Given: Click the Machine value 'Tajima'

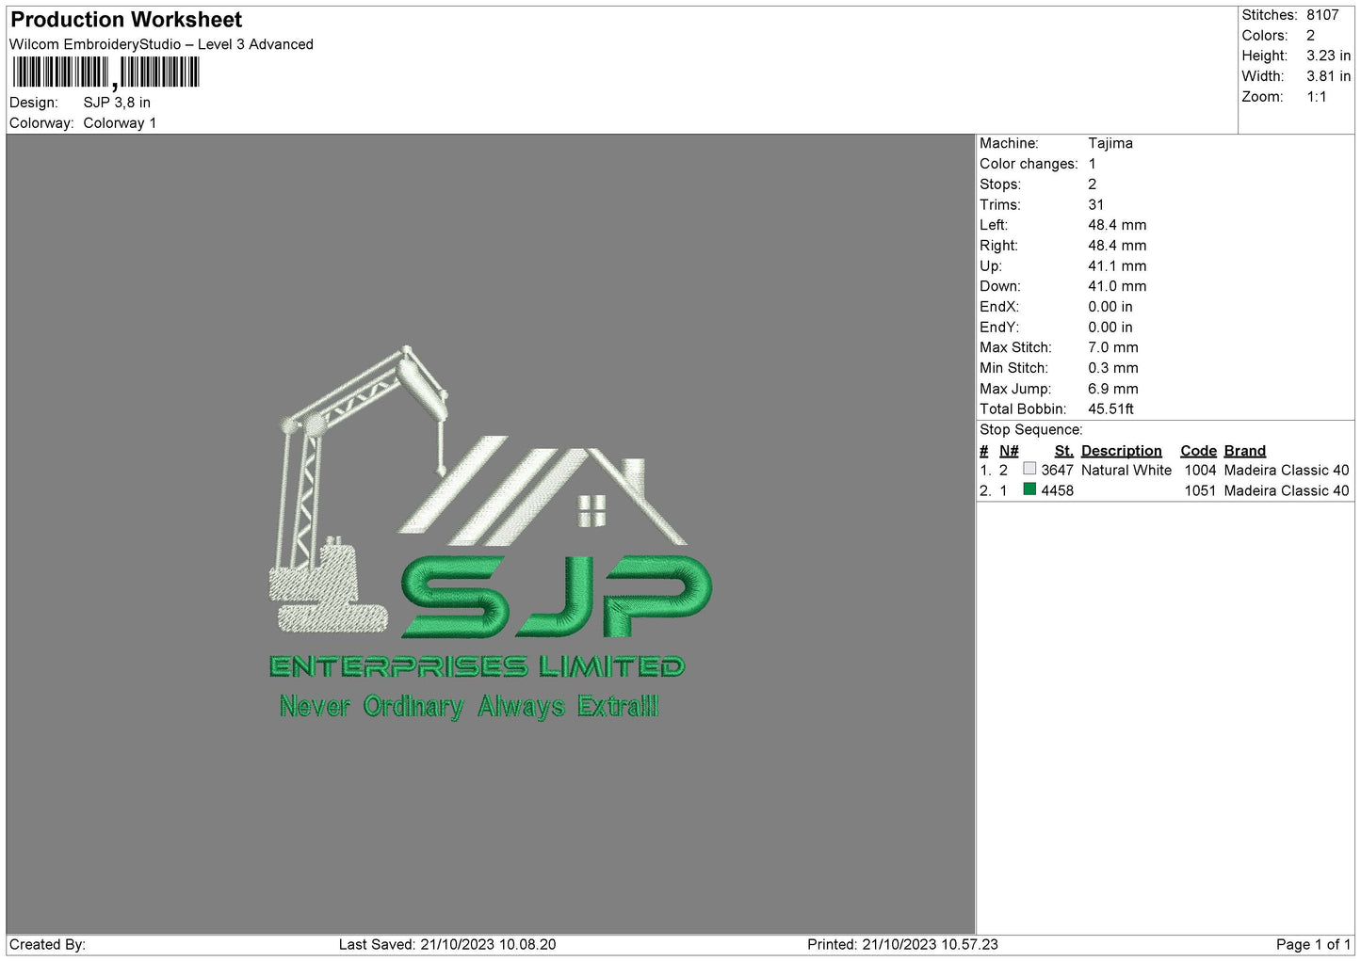Looking at the screenshot, I should pos(1110,143).
